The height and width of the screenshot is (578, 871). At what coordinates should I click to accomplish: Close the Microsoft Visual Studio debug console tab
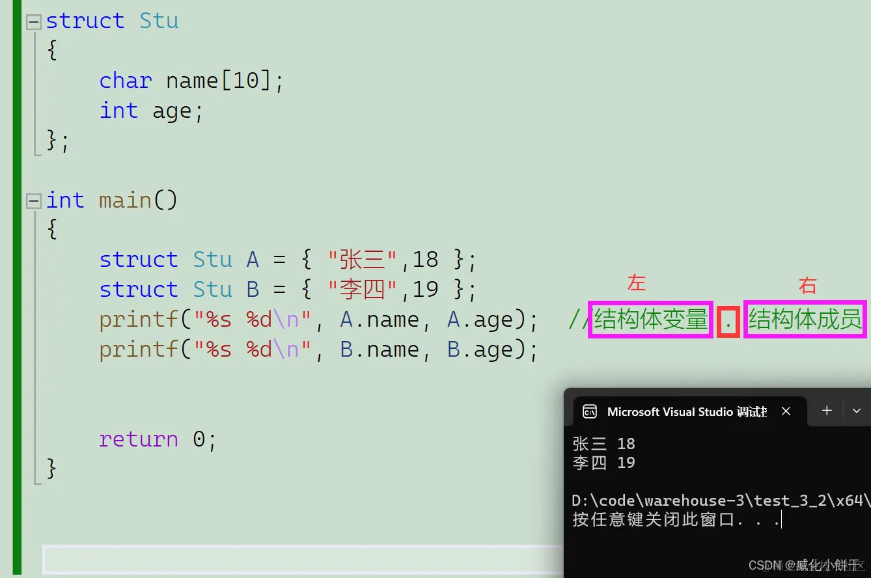786,411
